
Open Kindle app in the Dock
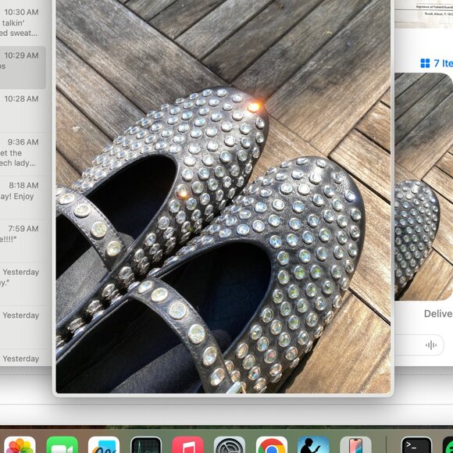tap(313, 445)
